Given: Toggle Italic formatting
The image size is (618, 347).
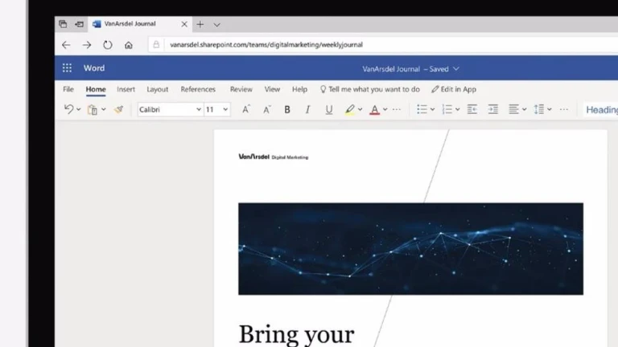Looking at the screenshot, I should click(307, 109).
